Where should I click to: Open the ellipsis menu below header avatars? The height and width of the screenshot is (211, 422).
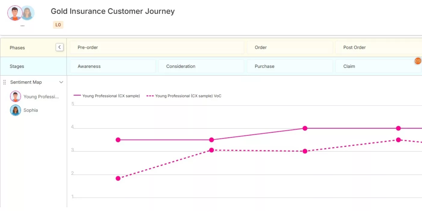point(22,26)
